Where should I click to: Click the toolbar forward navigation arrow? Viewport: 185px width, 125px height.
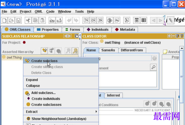pyautogui.click(x=160, y=20)
